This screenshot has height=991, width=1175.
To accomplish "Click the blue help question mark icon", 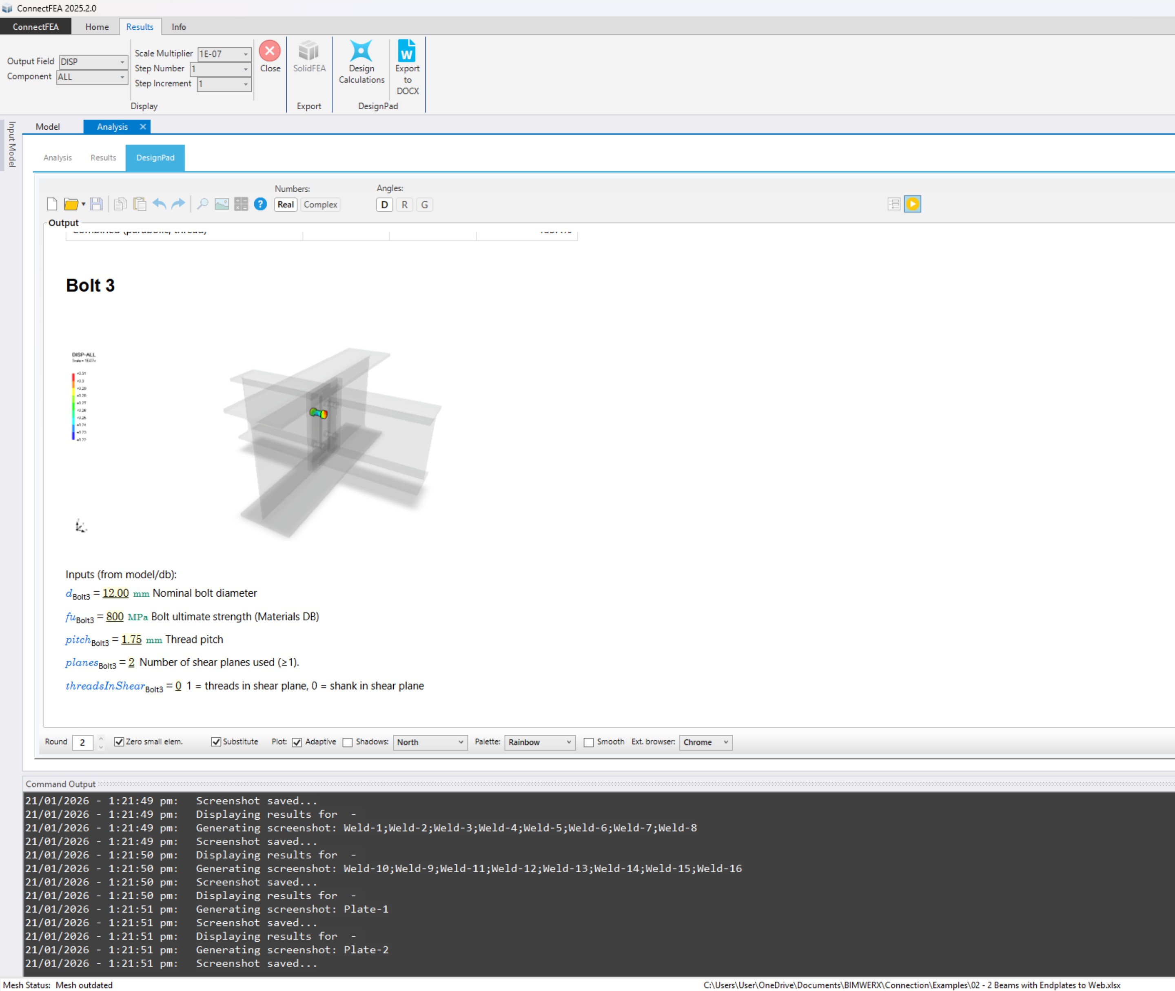I will click(260, 204).
